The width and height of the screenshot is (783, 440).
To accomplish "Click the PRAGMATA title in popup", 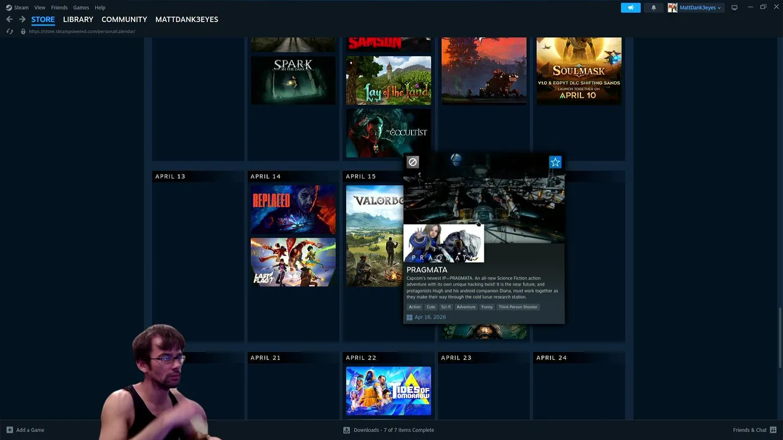I will click(427, 269).
